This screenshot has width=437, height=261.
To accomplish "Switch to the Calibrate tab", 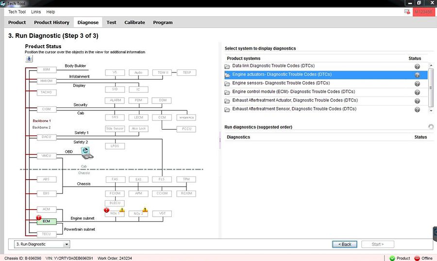I will click(x=134, y=22).
